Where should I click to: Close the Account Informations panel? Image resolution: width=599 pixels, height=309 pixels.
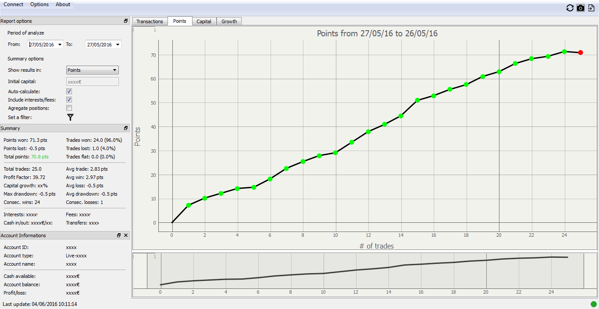[x=126, y=235]
